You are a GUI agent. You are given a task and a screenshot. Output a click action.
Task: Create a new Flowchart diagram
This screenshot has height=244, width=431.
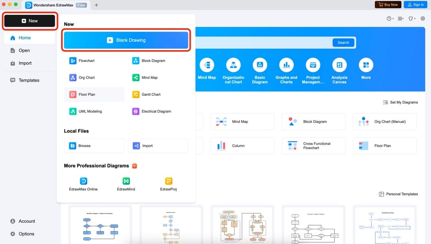coord(94,61)
